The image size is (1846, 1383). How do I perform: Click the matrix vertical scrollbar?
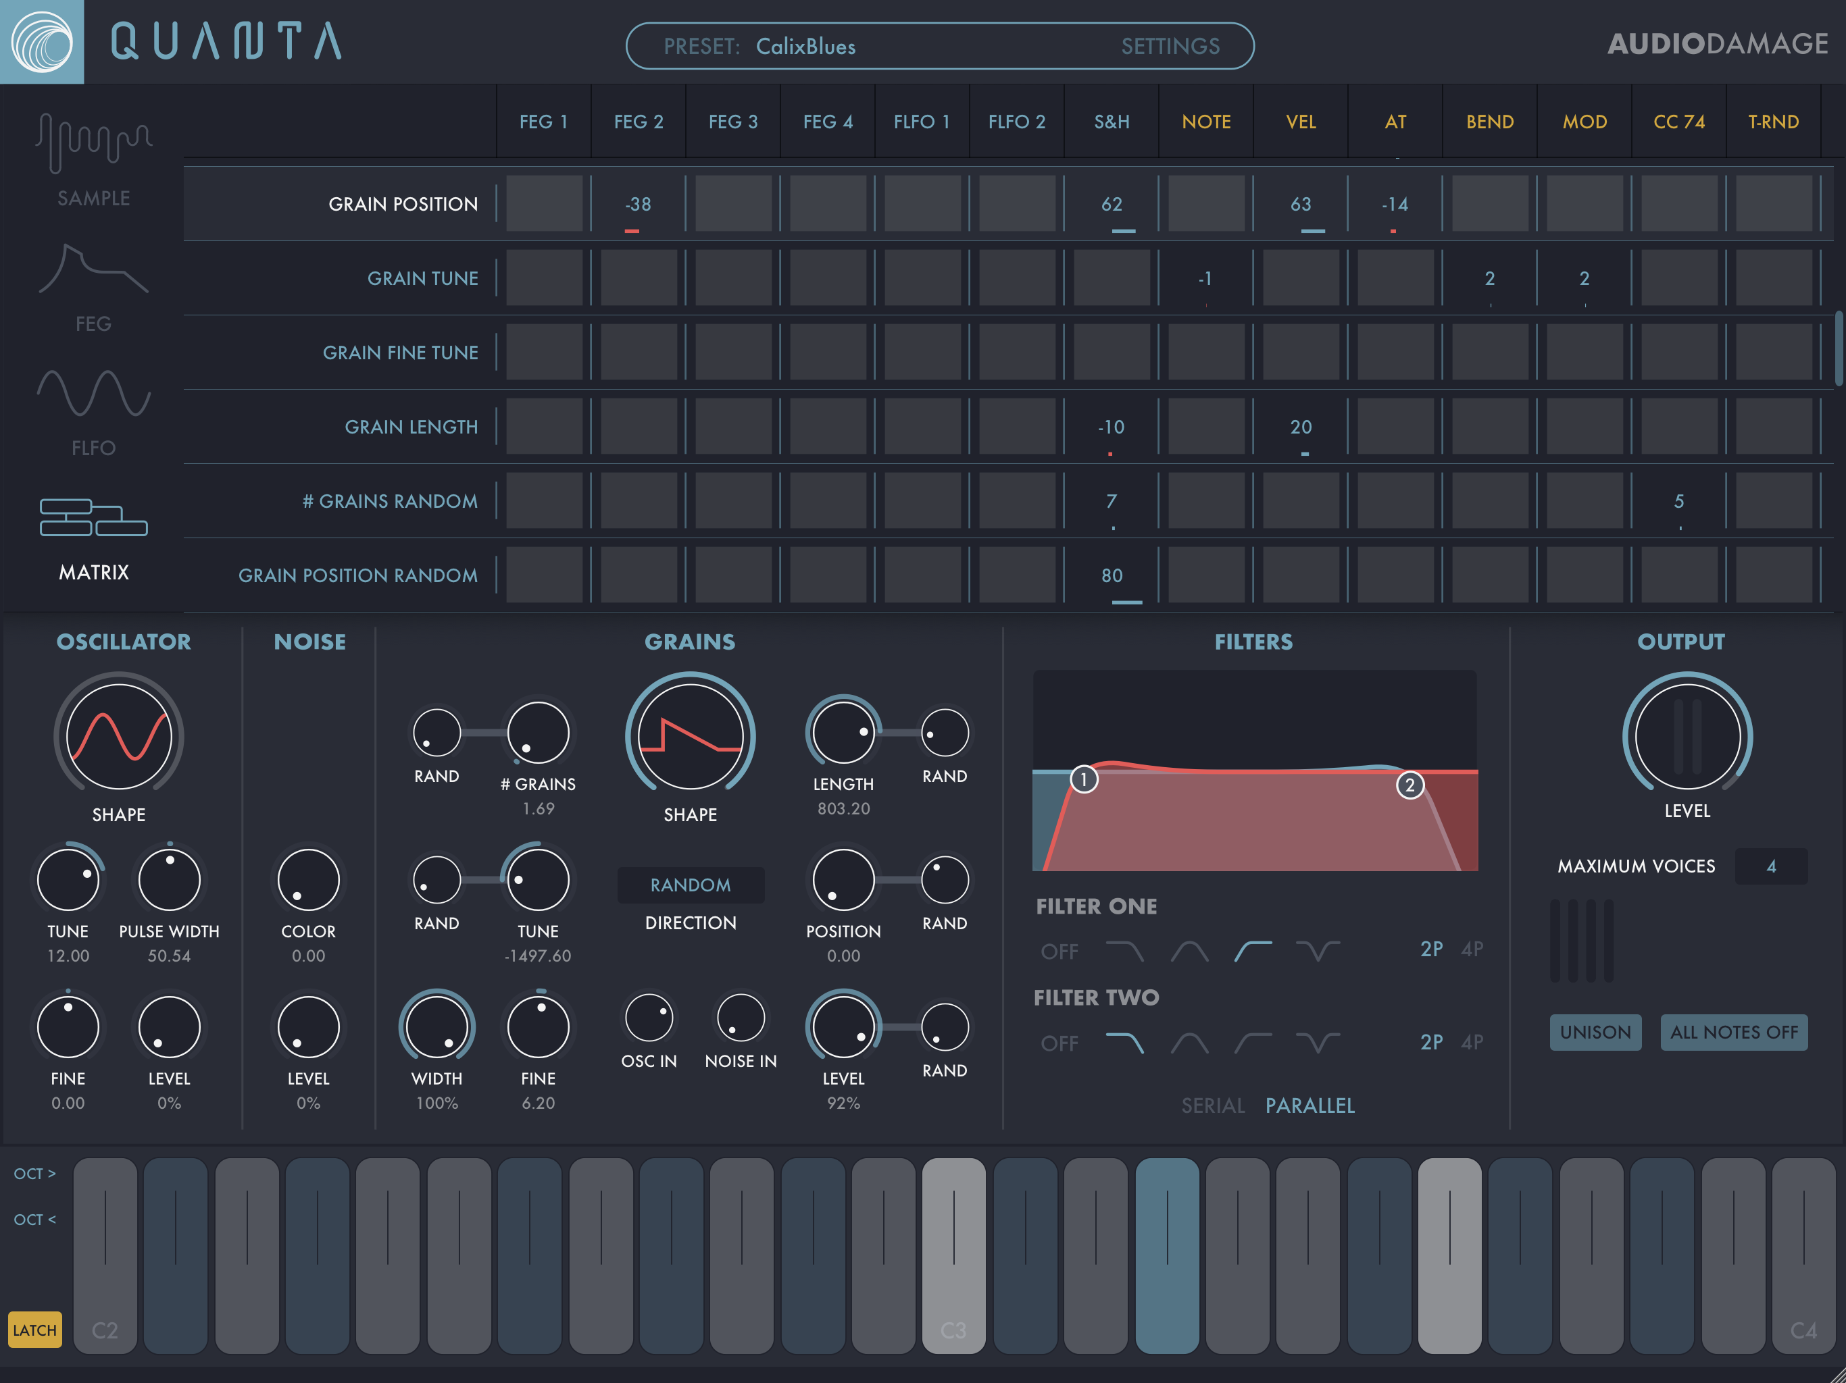point(1839,348)
